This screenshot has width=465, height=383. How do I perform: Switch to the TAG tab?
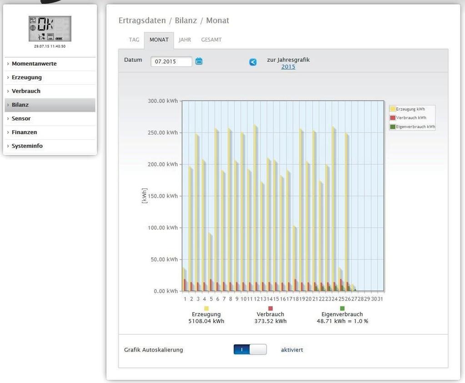[x=134, y=40]
